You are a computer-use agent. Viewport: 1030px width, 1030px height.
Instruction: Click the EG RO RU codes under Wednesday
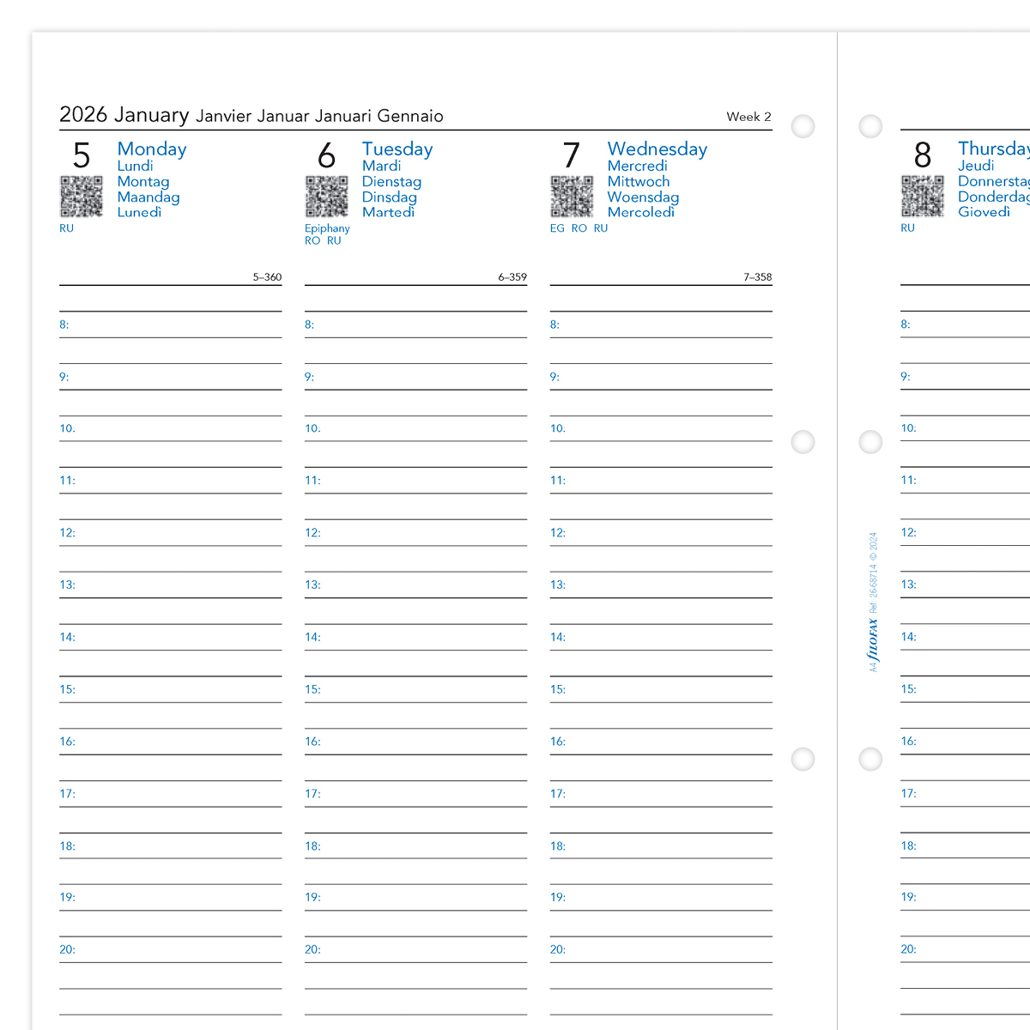tap(579, 228)
